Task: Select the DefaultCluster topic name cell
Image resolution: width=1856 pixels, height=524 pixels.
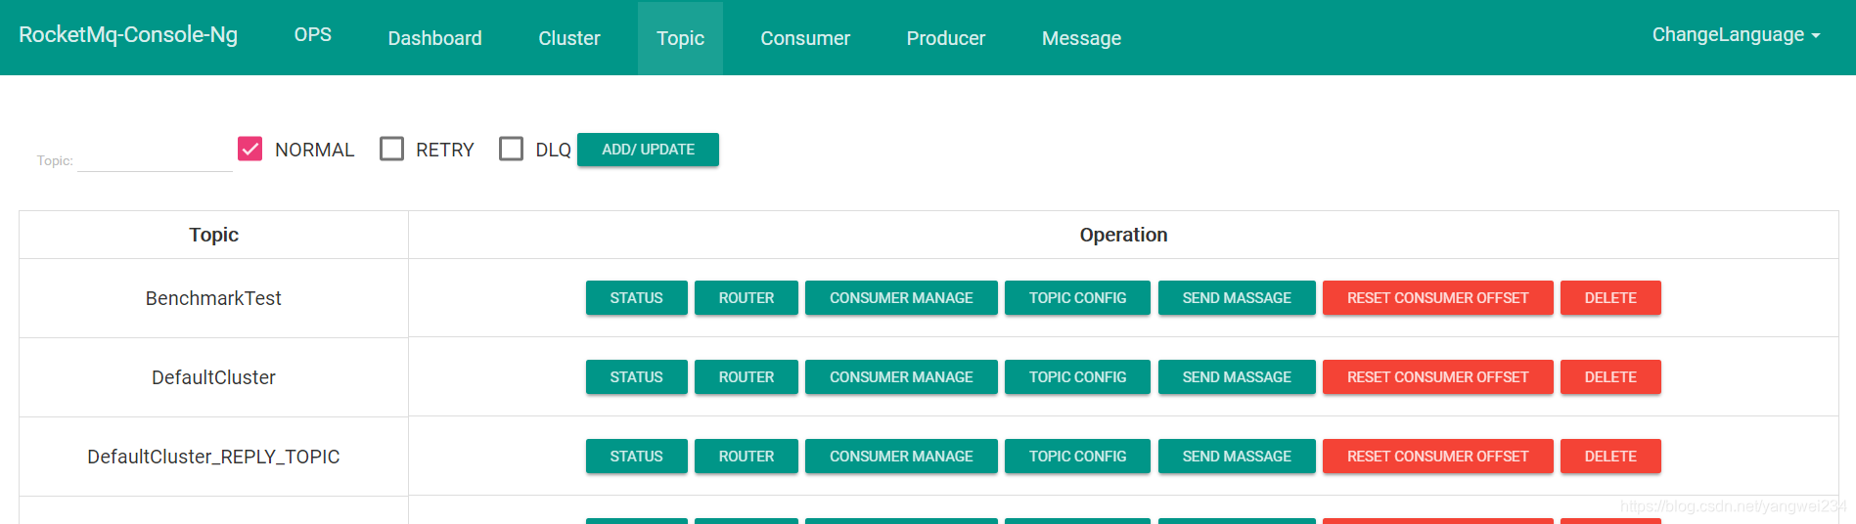Action: click(x=213, y=377)
